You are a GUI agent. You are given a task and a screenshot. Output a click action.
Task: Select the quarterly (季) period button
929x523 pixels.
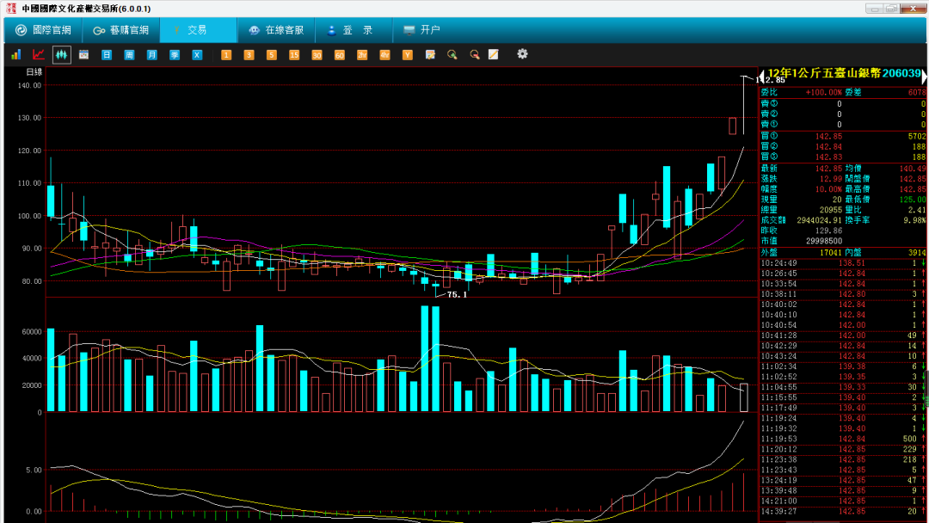click(x=174, y=54)
